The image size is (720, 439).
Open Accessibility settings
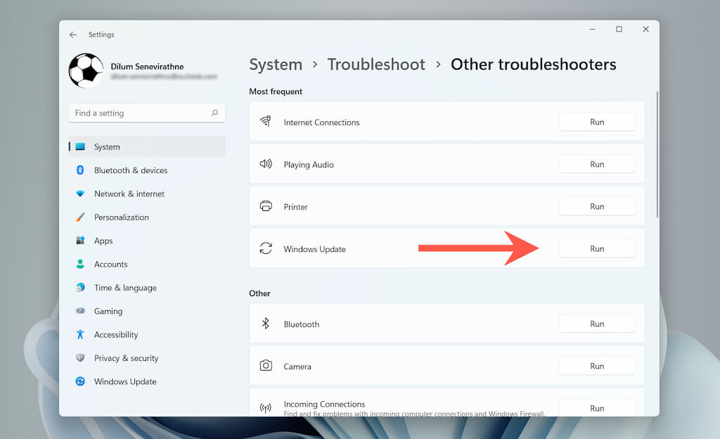(x=147, y=334)
